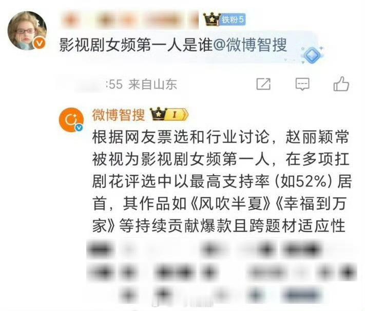Tap the thumbs-up like icon
The image size is (365, 311).
click(x=341, y=84)
